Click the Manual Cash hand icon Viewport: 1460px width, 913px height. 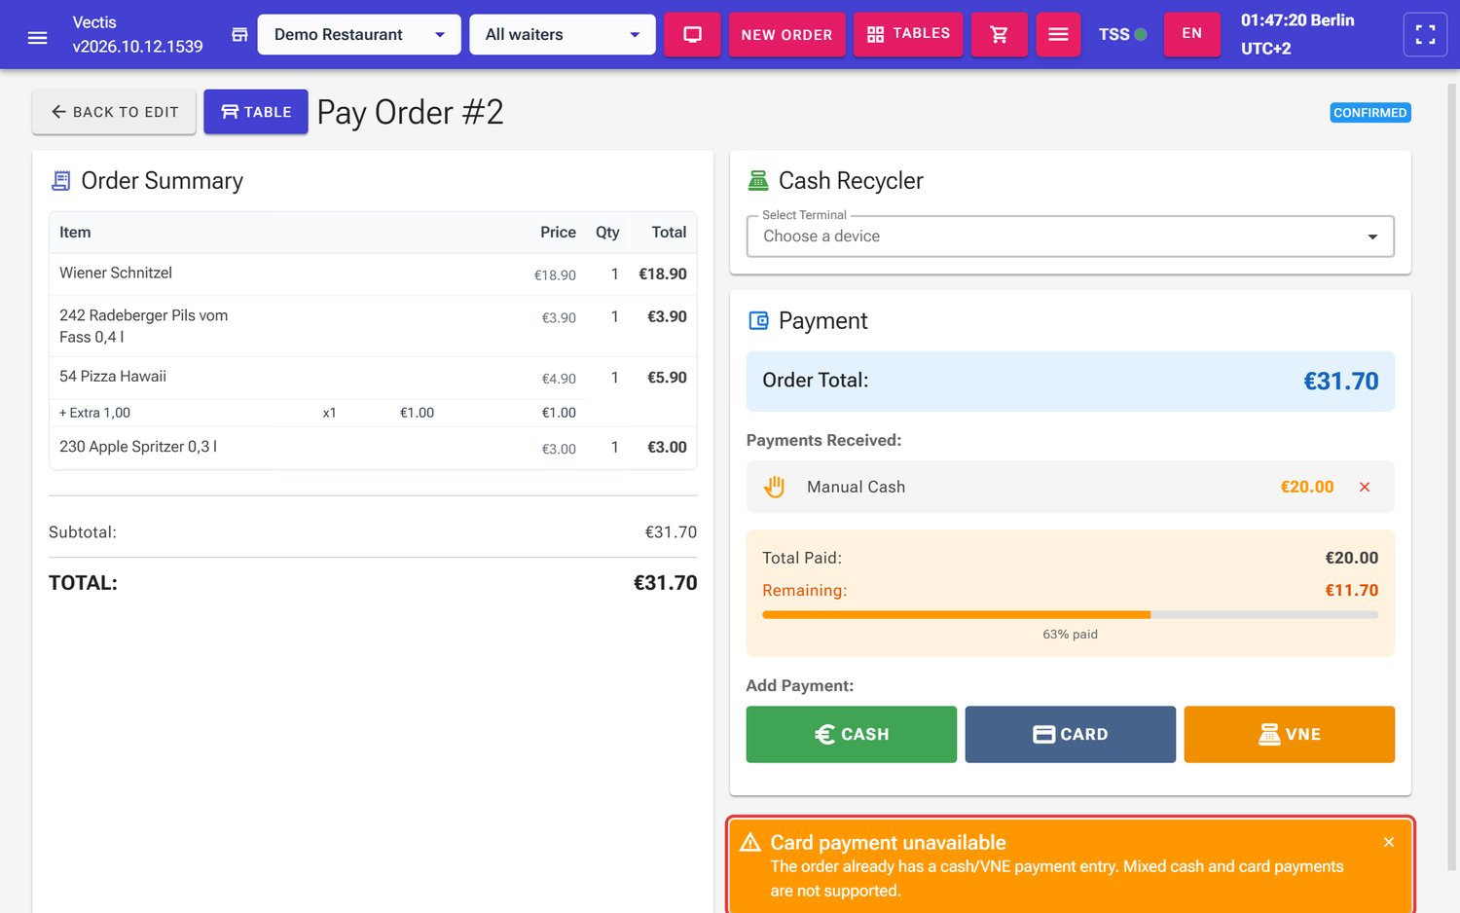tap(775, 487)
